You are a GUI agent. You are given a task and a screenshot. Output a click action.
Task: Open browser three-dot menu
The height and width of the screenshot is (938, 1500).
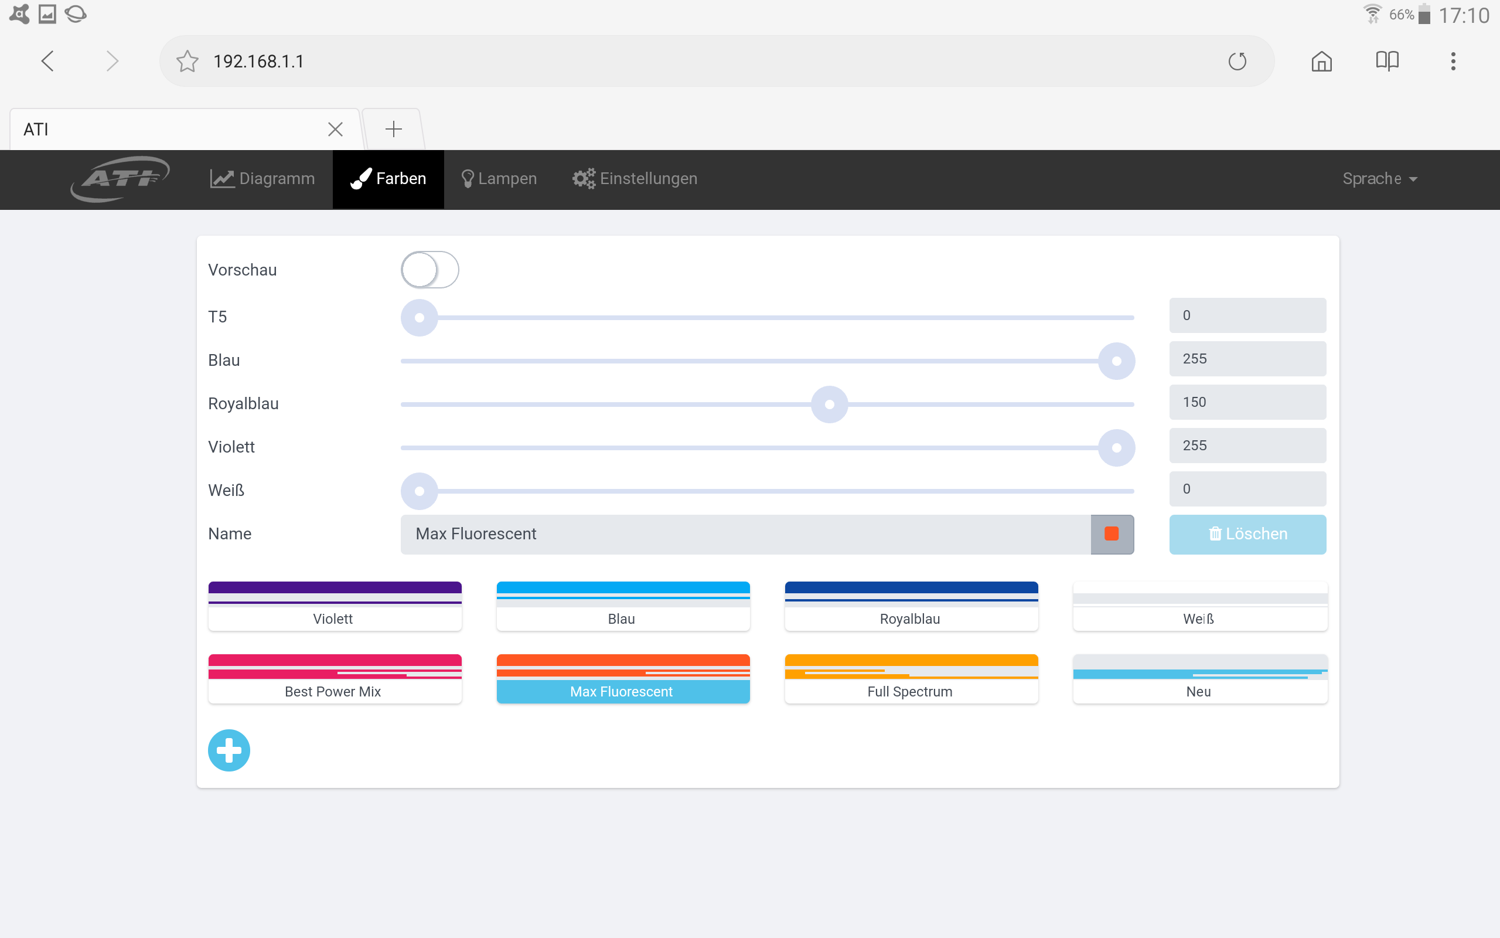click(1453, 62)
